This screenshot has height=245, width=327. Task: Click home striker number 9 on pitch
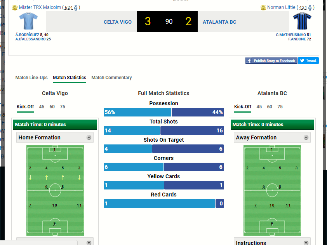point(55,224)
